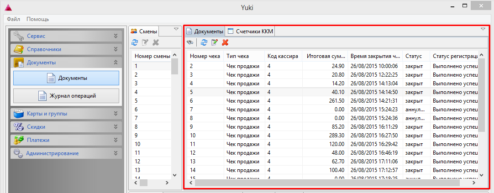This screenshot has height=193, width=494.
Task: Click check number 13 cell
Action: 205,162
